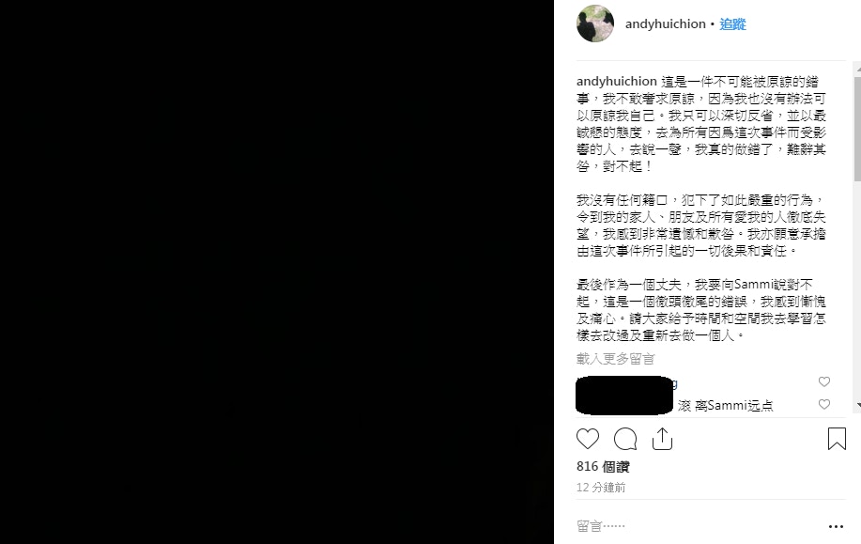Open the post permalink via 12 分鐘前
This screenshot has height=544, width=861.
pyautogui.click(x=601, y=488)
